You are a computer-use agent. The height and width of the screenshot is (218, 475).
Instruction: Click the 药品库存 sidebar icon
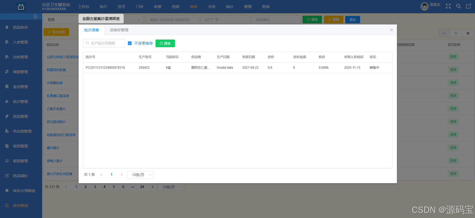[7, 27]
